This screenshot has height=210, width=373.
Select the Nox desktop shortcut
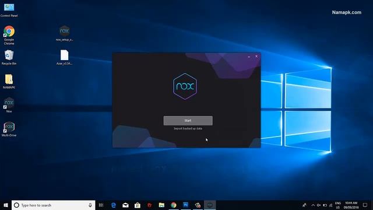9,105
